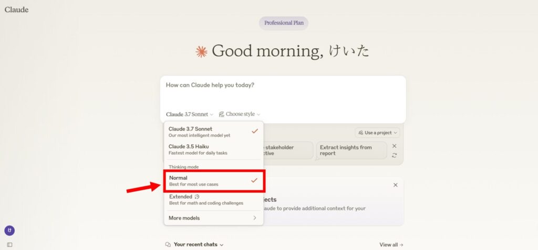Select Claude 3.7 Sonnet in model menu
Viewport: 538px width, 250px height.
[x=214, y=132]
